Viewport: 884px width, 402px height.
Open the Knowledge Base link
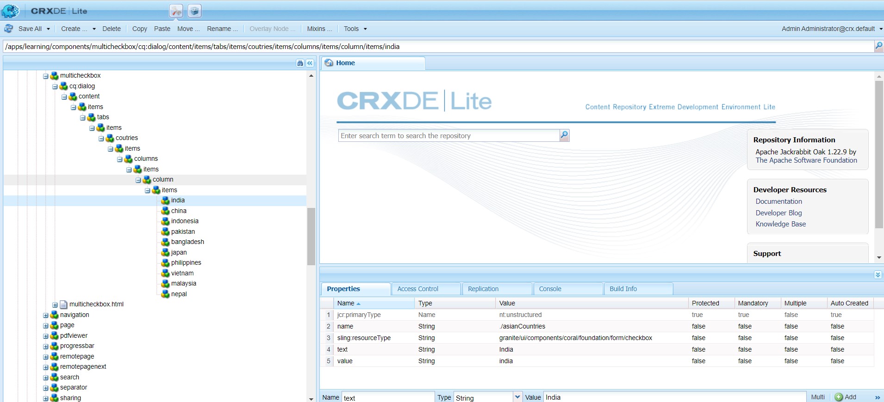780,224
